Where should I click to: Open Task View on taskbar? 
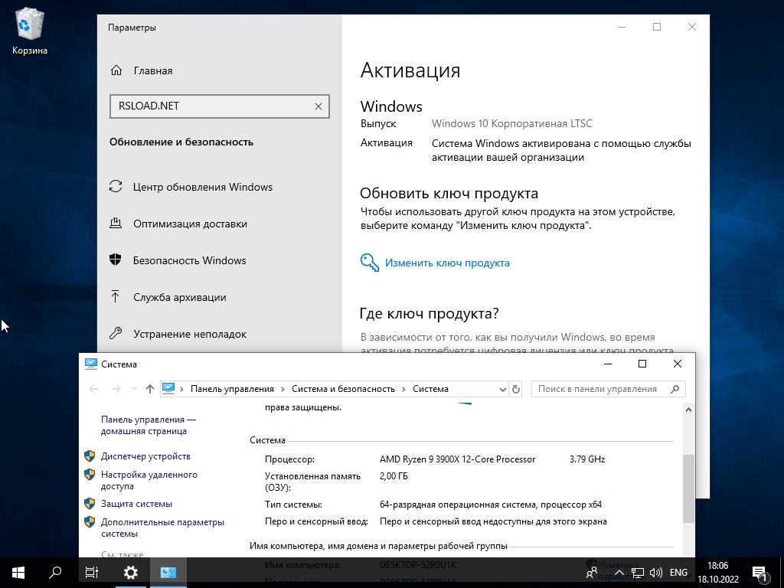92,573
